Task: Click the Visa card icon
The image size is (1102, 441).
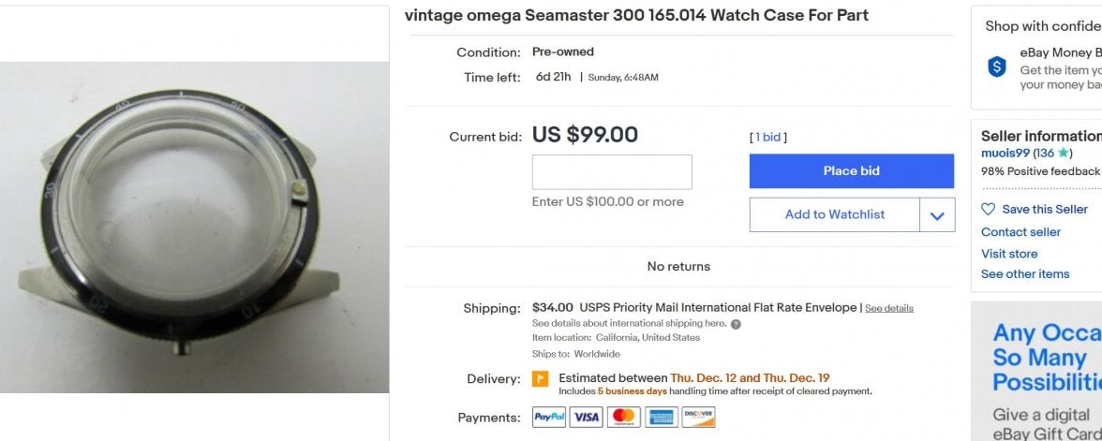Action: point(586,418)
